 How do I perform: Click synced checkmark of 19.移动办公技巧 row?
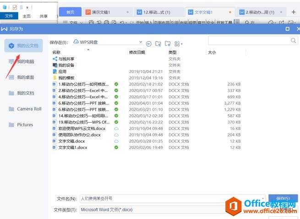[116, 122]
